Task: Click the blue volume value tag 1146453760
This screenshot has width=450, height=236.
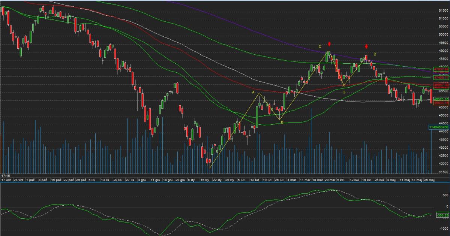Action: point(439,127)
